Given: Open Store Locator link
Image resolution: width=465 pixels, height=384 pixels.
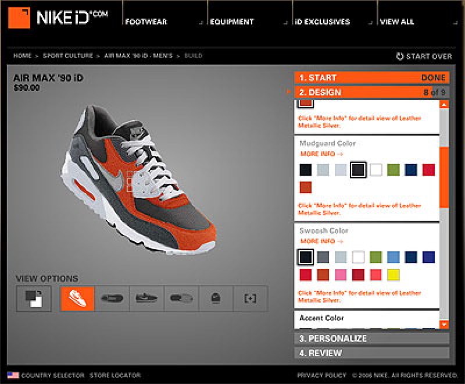Looking at the screenshot, I should pos(115,376).
